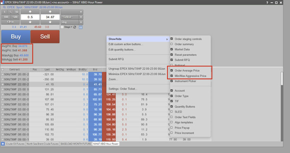Click the price down arrow below 34.67
Viewport: 290px width, 153px height.
(50, 22)
